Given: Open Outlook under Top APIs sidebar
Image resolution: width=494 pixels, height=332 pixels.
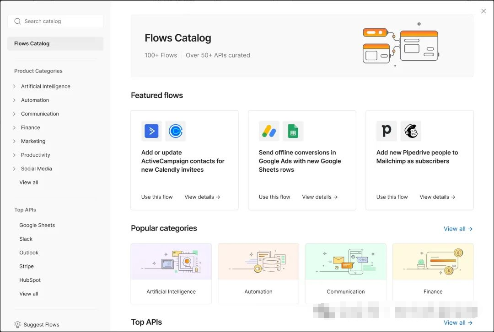Looking at the screenshot, I should [29, 253].
